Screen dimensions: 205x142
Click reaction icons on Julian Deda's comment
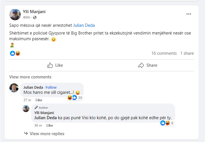72,98
